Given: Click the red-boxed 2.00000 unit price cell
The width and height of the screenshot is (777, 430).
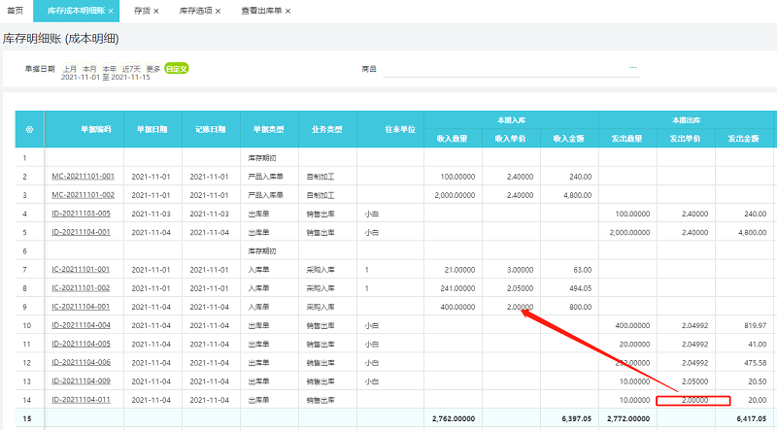Looking at the screenshot, I should coord(693,399).
